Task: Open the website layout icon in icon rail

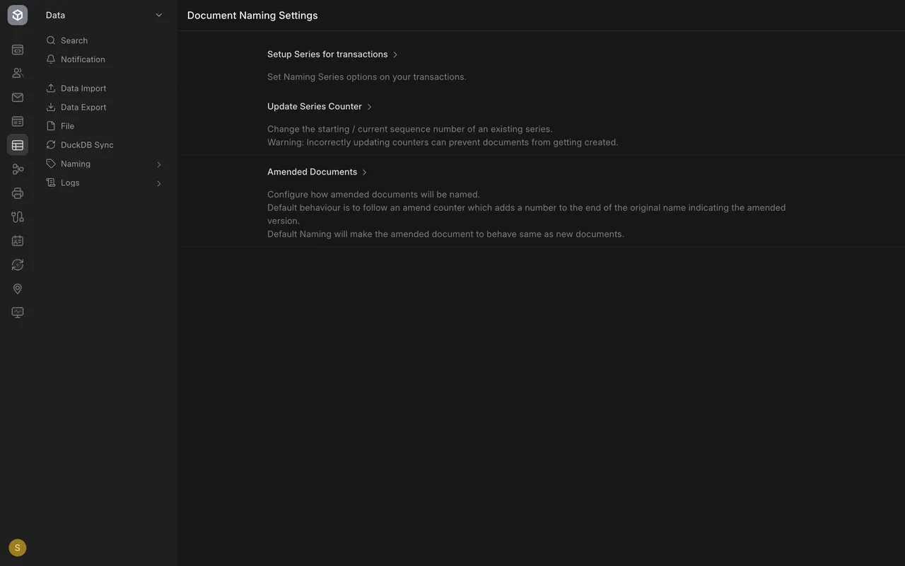Action: (18, 122)
